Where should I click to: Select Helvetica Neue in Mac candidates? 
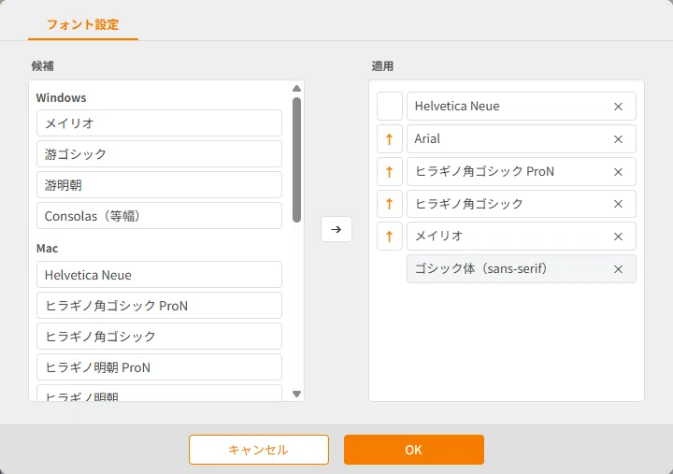point(159,275)
